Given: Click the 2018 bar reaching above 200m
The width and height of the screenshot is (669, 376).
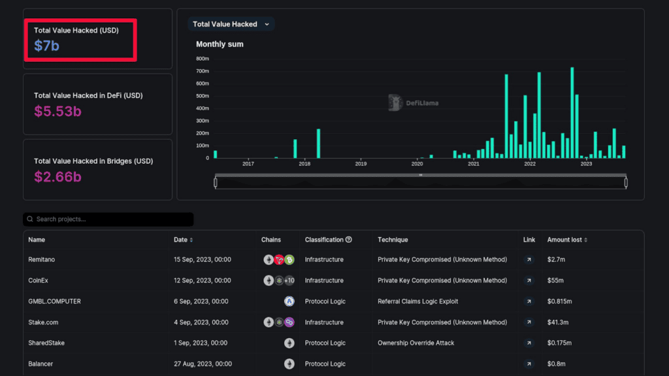Looking at the screenshot, I should pos(318,144).
